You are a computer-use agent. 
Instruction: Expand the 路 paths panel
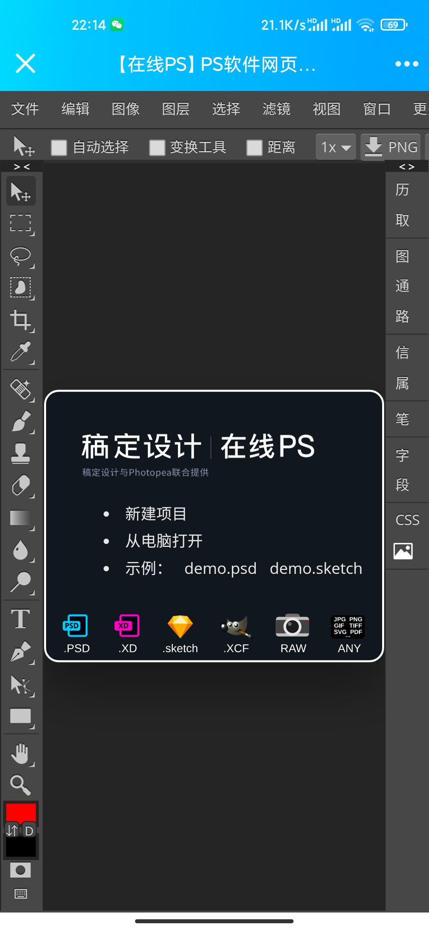(402, 316)
